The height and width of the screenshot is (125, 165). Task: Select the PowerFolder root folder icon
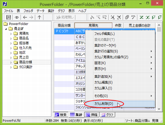(x=6, y=24)
